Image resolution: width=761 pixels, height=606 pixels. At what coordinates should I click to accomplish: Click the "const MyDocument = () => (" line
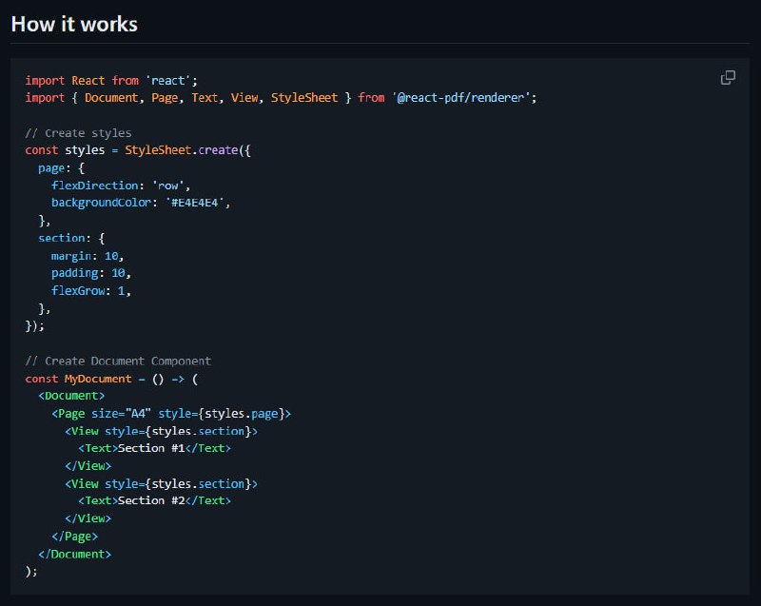[x=111, y=379]
